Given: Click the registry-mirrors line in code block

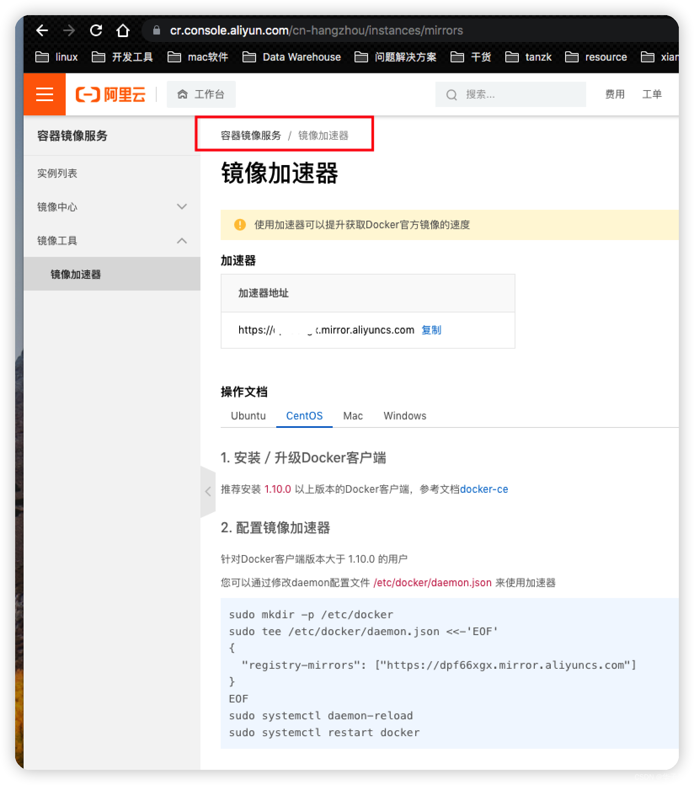Looking at the screenshot, I should [439, 665].
